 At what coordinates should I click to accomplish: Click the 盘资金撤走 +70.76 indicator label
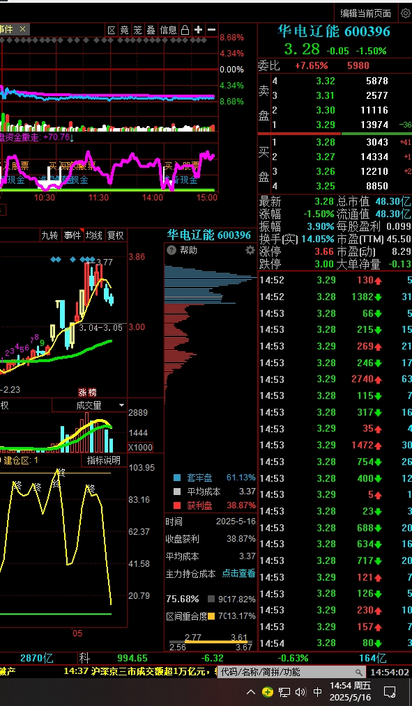36,137
